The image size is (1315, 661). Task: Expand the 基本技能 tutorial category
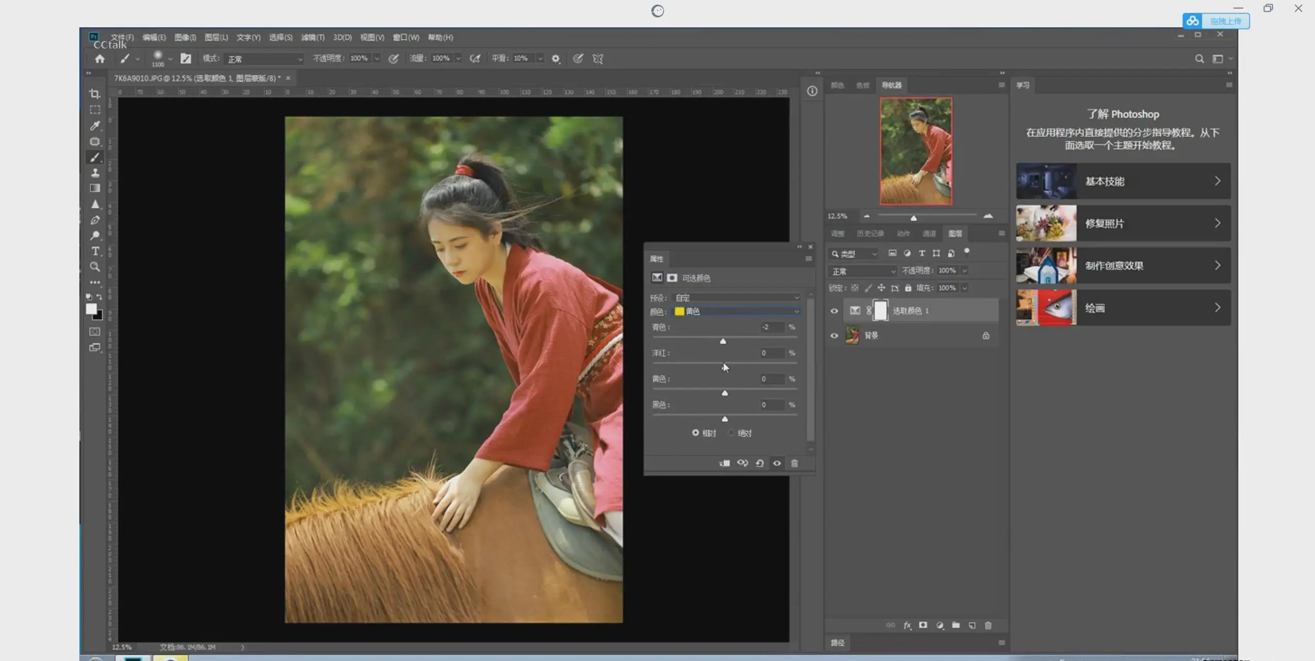click(1123, 181)
